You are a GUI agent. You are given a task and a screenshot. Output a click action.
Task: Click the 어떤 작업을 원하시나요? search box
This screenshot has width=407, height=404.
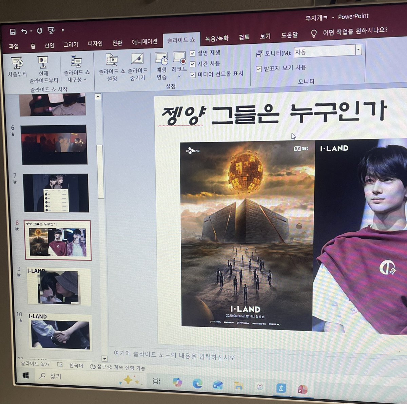(355, 31)
